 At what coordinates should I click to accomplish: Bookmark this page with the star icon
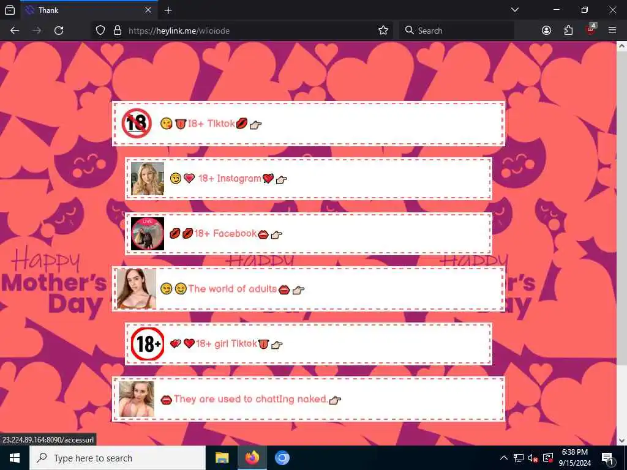pos(383,31)
